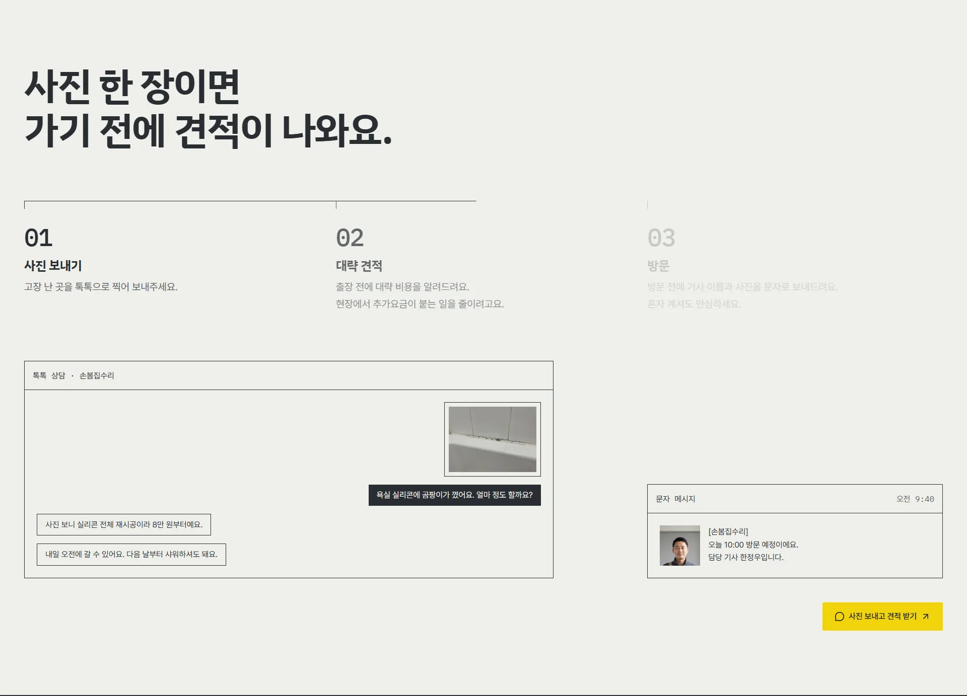The width and height of the screenshot is (967, 696).
Task: Click '현장에서 추가요금이 붙는 일을 줄이려고요.' text
Action: tap(420, 304)
